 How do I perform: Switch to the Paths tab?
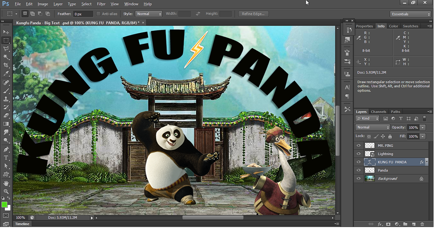395,112
